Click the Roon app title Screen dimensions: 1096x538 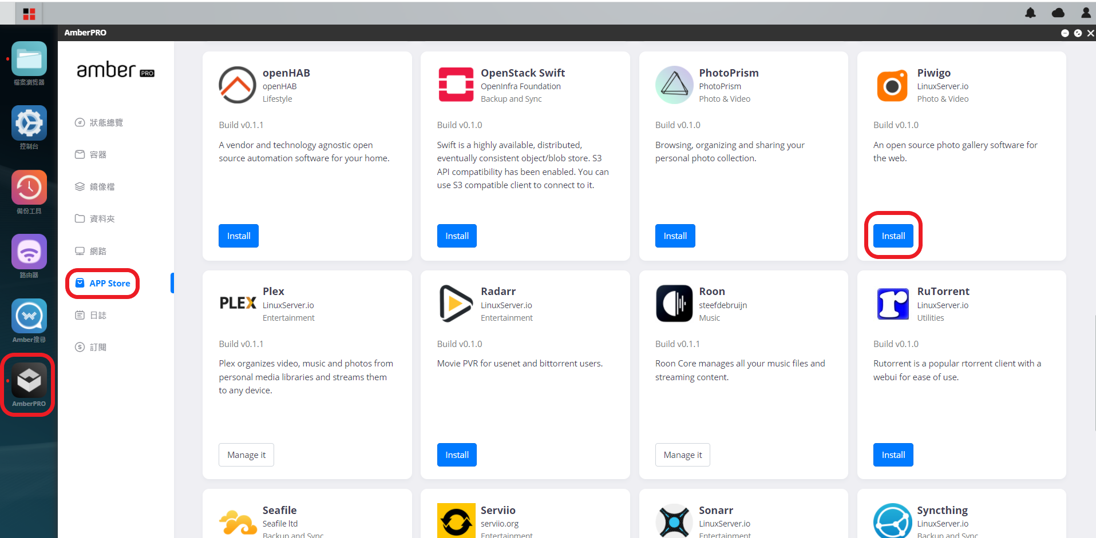(x=712, y=292)
